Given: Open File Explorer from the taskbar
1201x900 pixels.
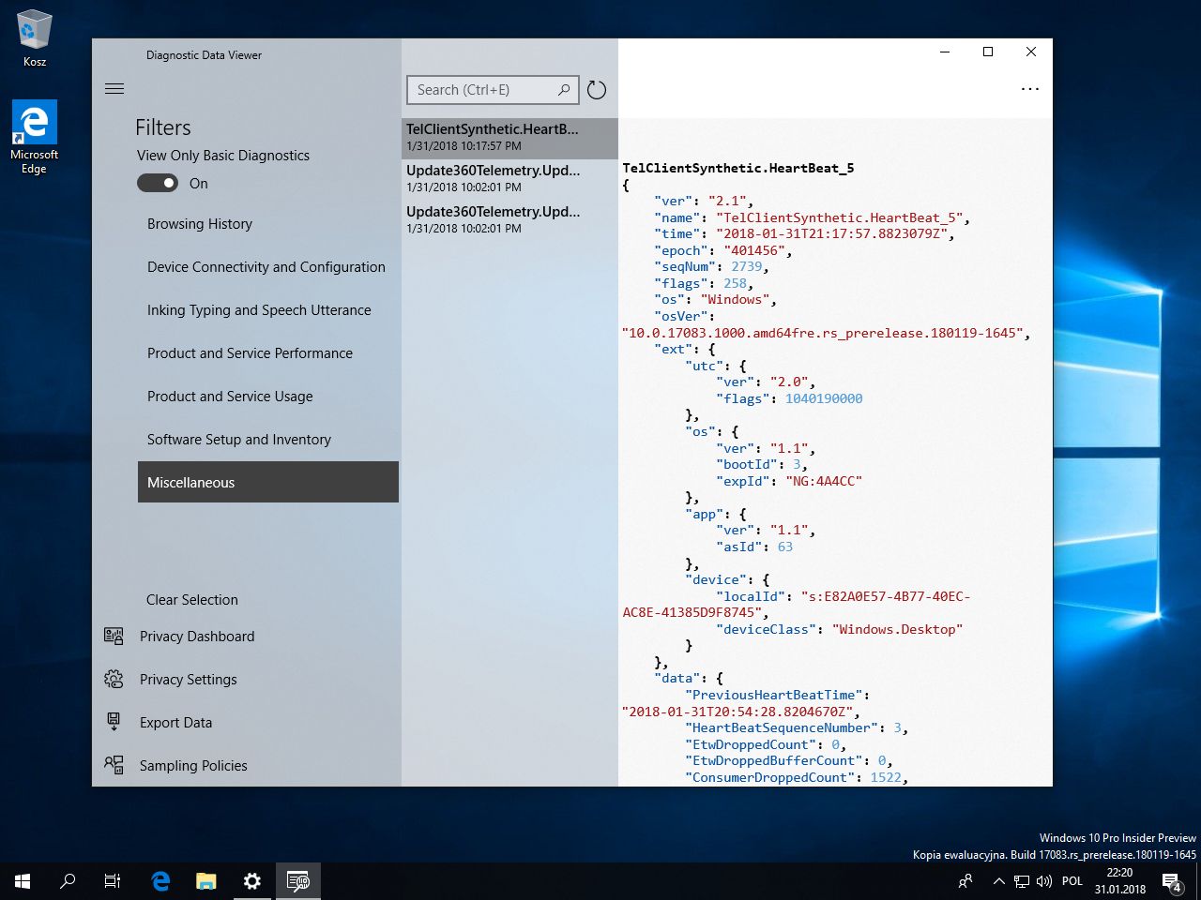Looking at the screenshot, I should [205, 881].
